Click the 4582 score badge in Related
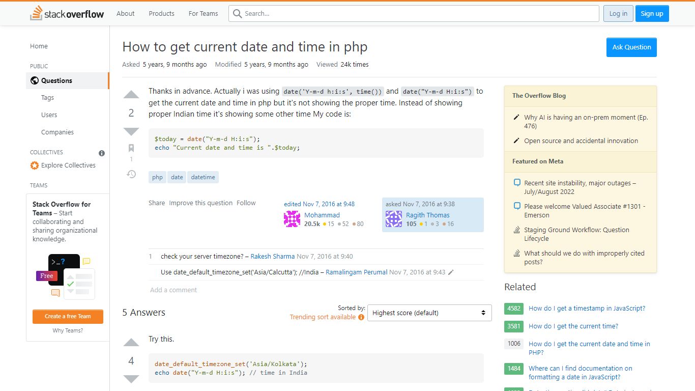695x391 pixels. coord(514,309)
